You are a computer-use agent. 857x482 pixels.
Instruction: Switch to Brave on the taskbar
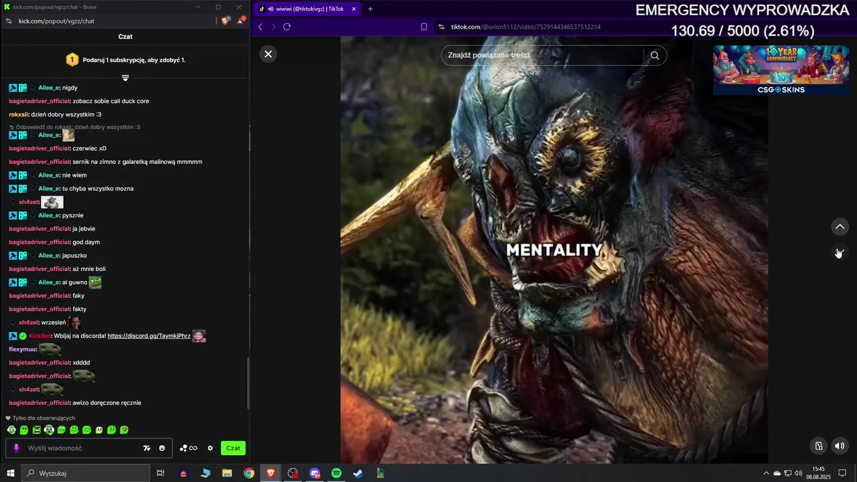coord(270,473)
